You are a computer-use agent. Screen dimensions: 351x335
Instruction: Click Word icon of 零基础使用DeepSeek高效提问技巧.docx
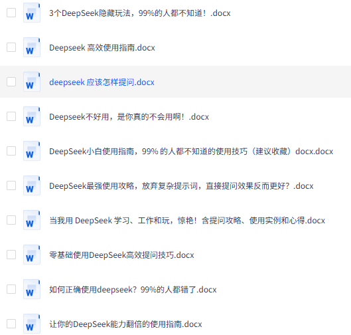32,255
